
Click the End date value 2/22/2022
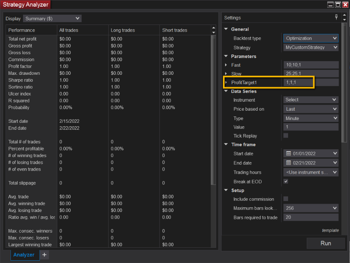(x=69, y=128)
